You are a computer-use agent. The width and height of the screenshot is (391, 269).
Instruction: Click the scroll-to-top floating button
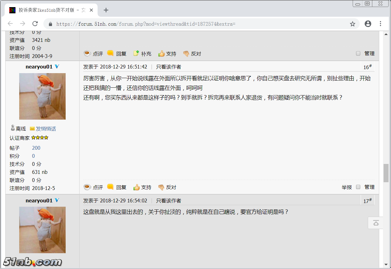click(376, 223)
